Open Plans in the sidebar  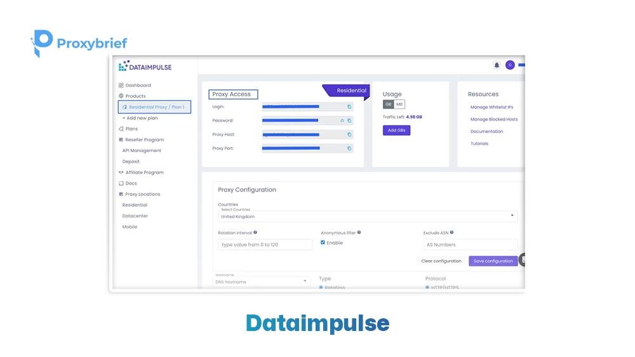[131, 129]
